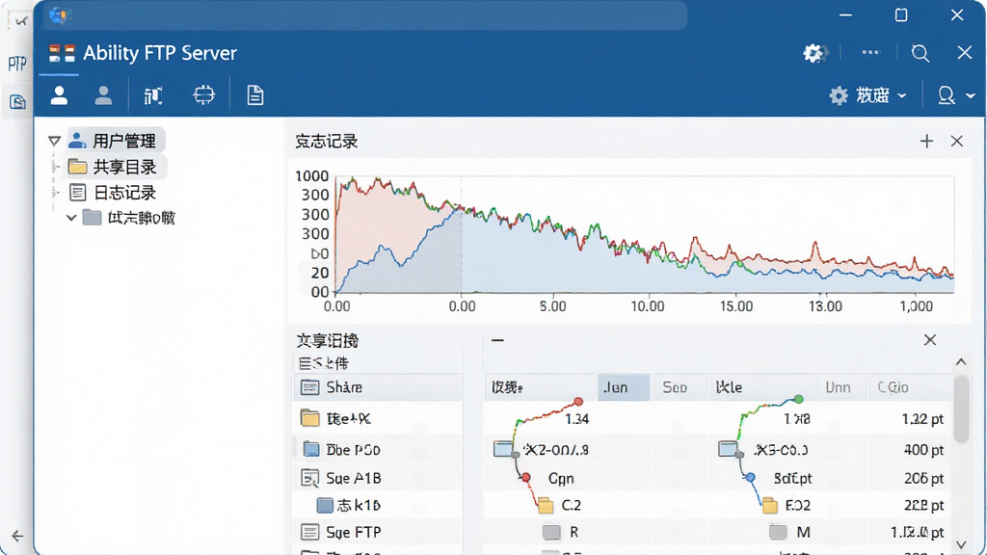Click the app icon in top title strip
The height and width of the screenshot is (555, 987).
60,14
